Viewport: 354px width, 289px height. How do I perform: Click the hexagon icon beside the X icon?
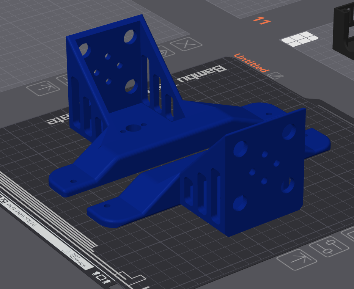click(x=165, y=52)
